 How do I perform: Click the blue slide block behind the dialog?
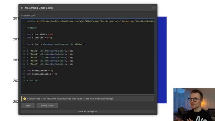tap(162, 60)
